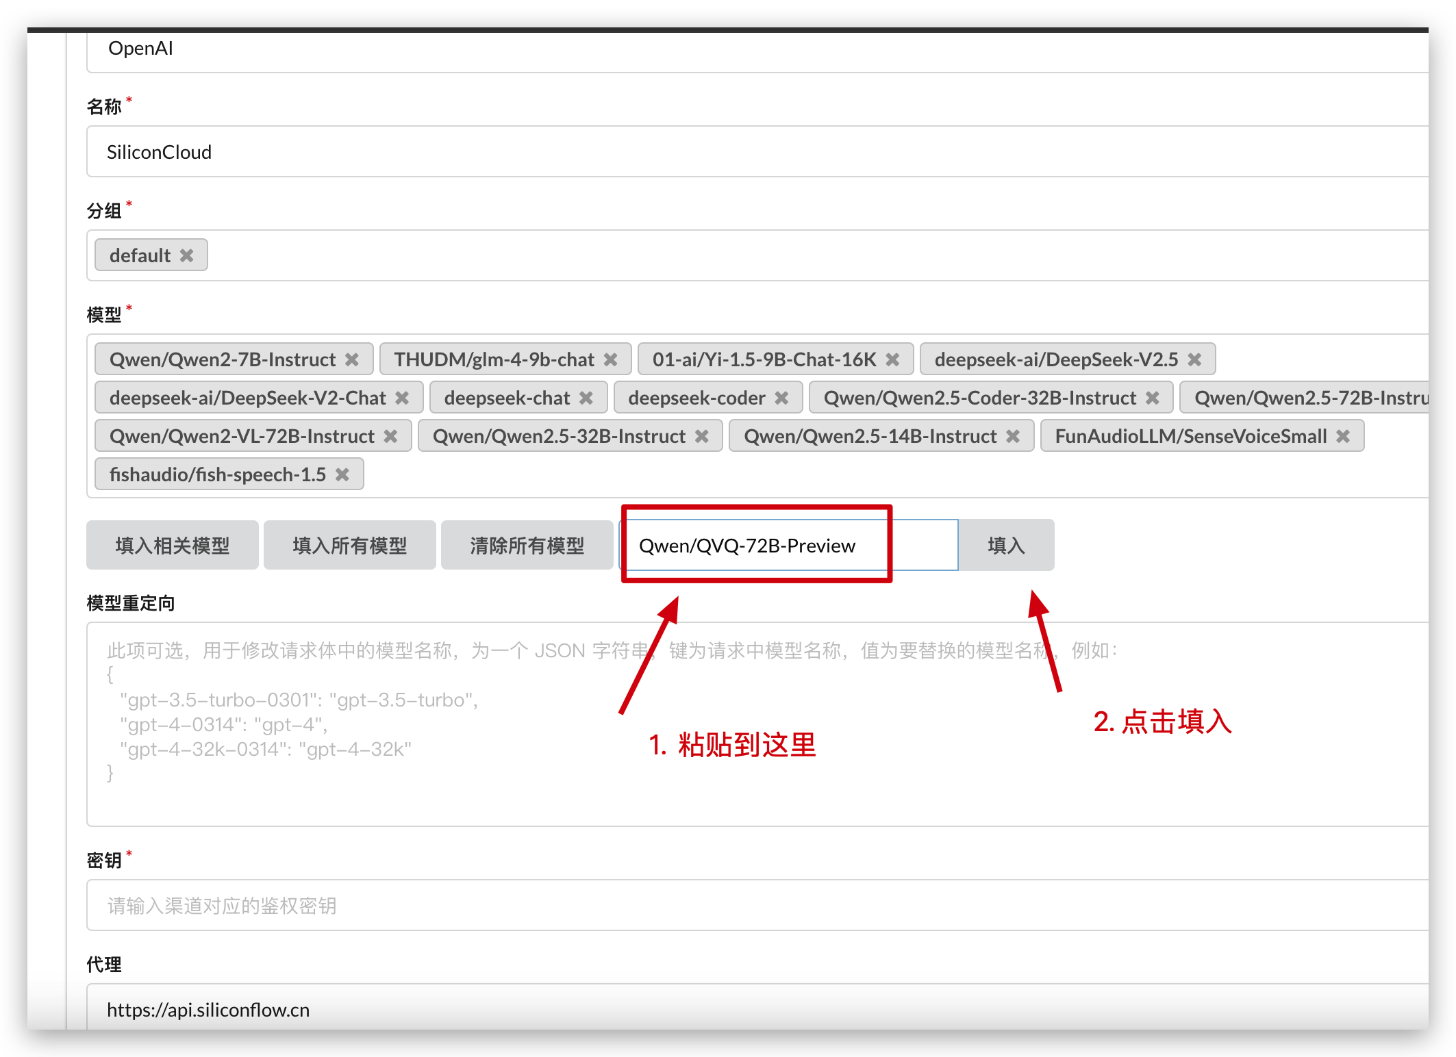Click 清除所有模型 button
This screenshot has width=1456, height=1057.
click(x=527, y=545)
